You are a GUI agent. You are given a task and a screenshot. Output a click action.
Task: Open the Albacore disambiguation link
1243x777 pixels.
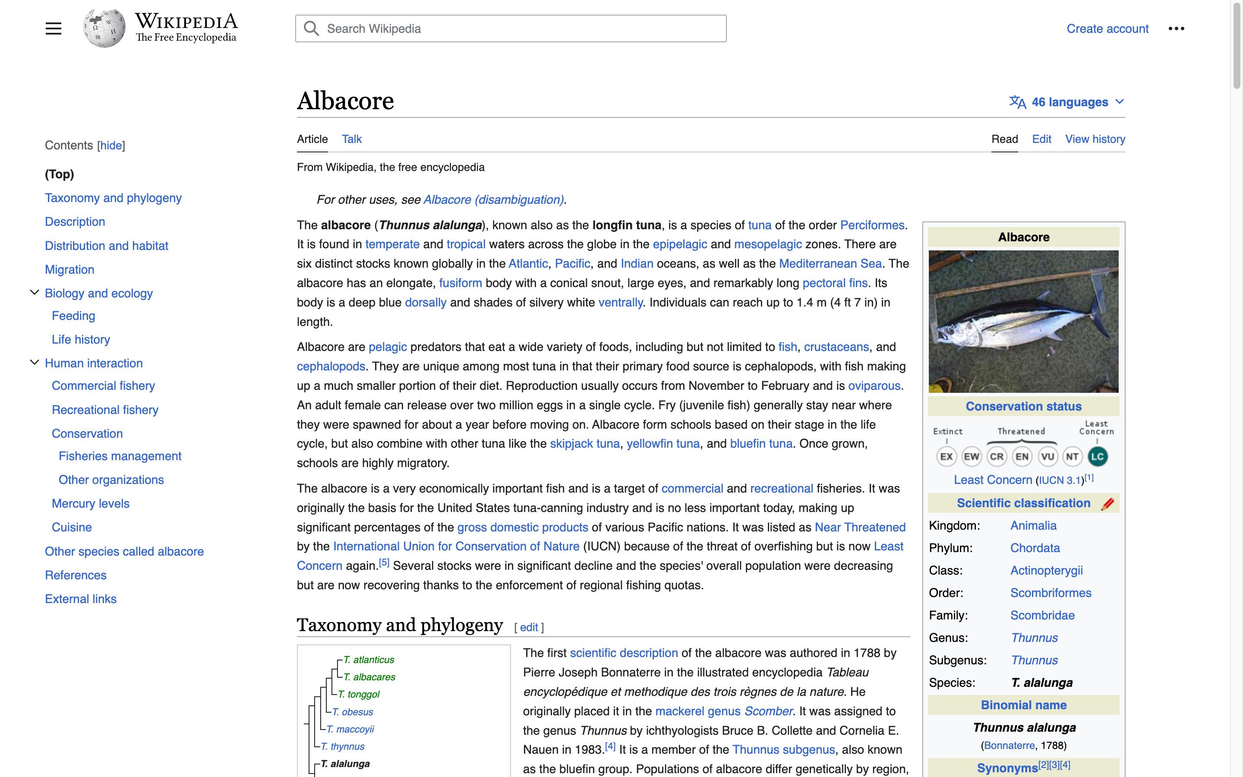[x=494, y=199]
